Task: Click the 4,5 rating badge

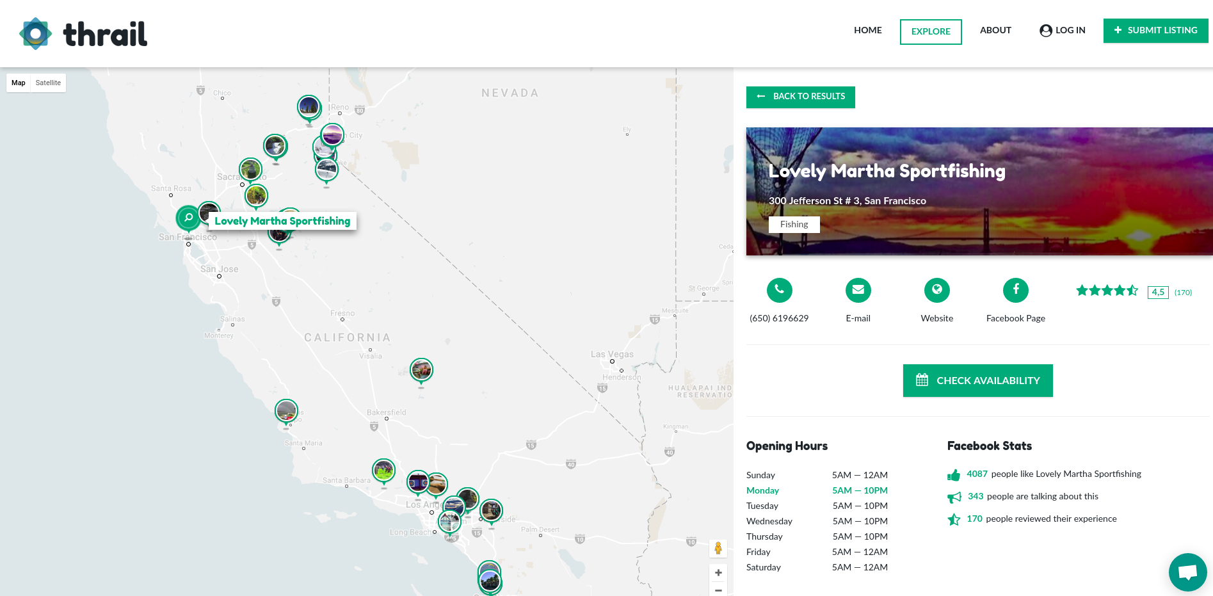Action: [1158, 293]
